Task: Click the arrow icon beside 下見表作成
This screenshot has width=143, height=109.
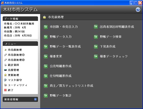Action: pyautogui.click(x=96, y=47)
